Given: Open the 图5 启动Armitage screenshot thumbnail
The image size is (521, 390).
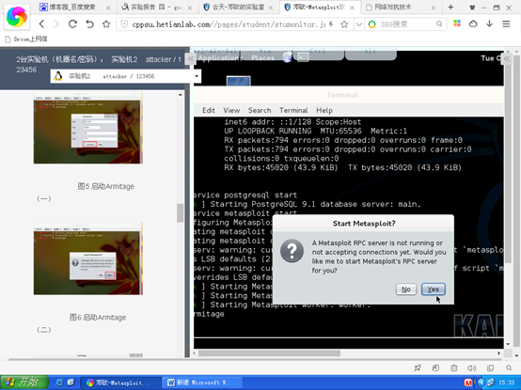Looking at the screenshot, I should click(88, 128).
